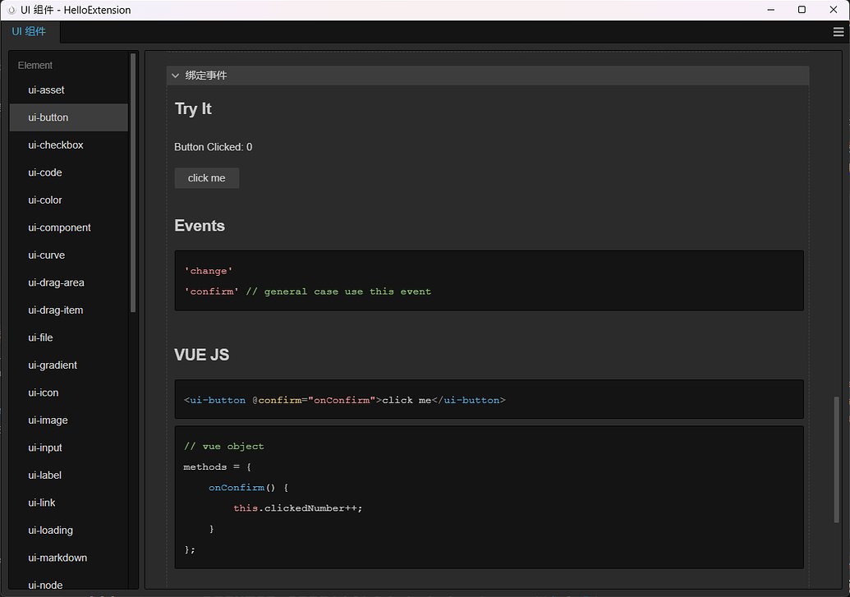Select the ui-button list item

coord(48,117)
